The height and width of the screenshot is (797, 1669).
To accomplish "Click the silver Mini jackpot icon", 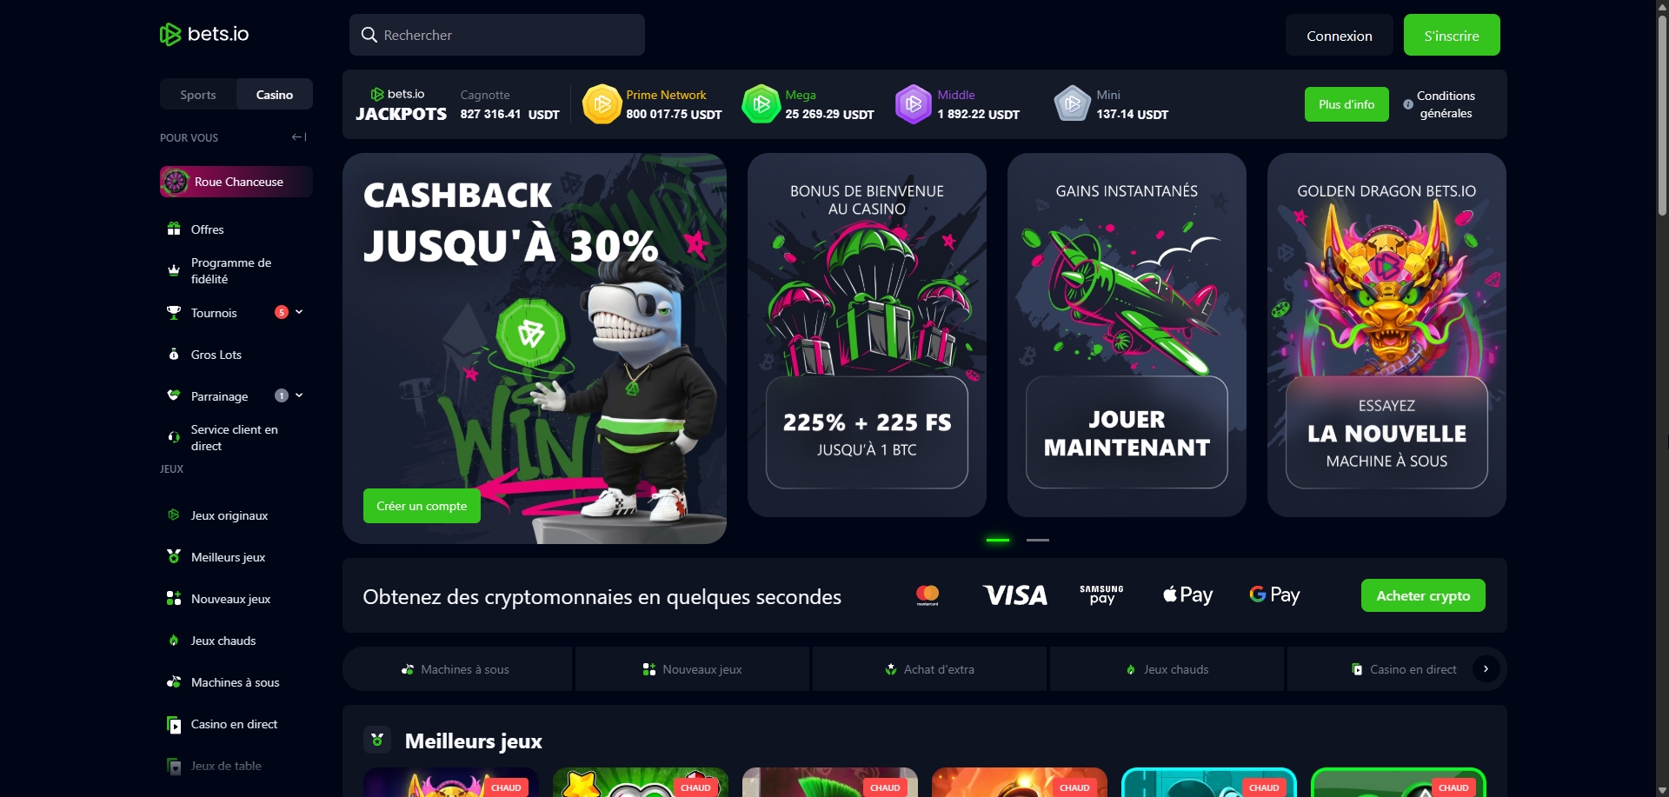I will pyautogui.click(x=1073, y=104).
